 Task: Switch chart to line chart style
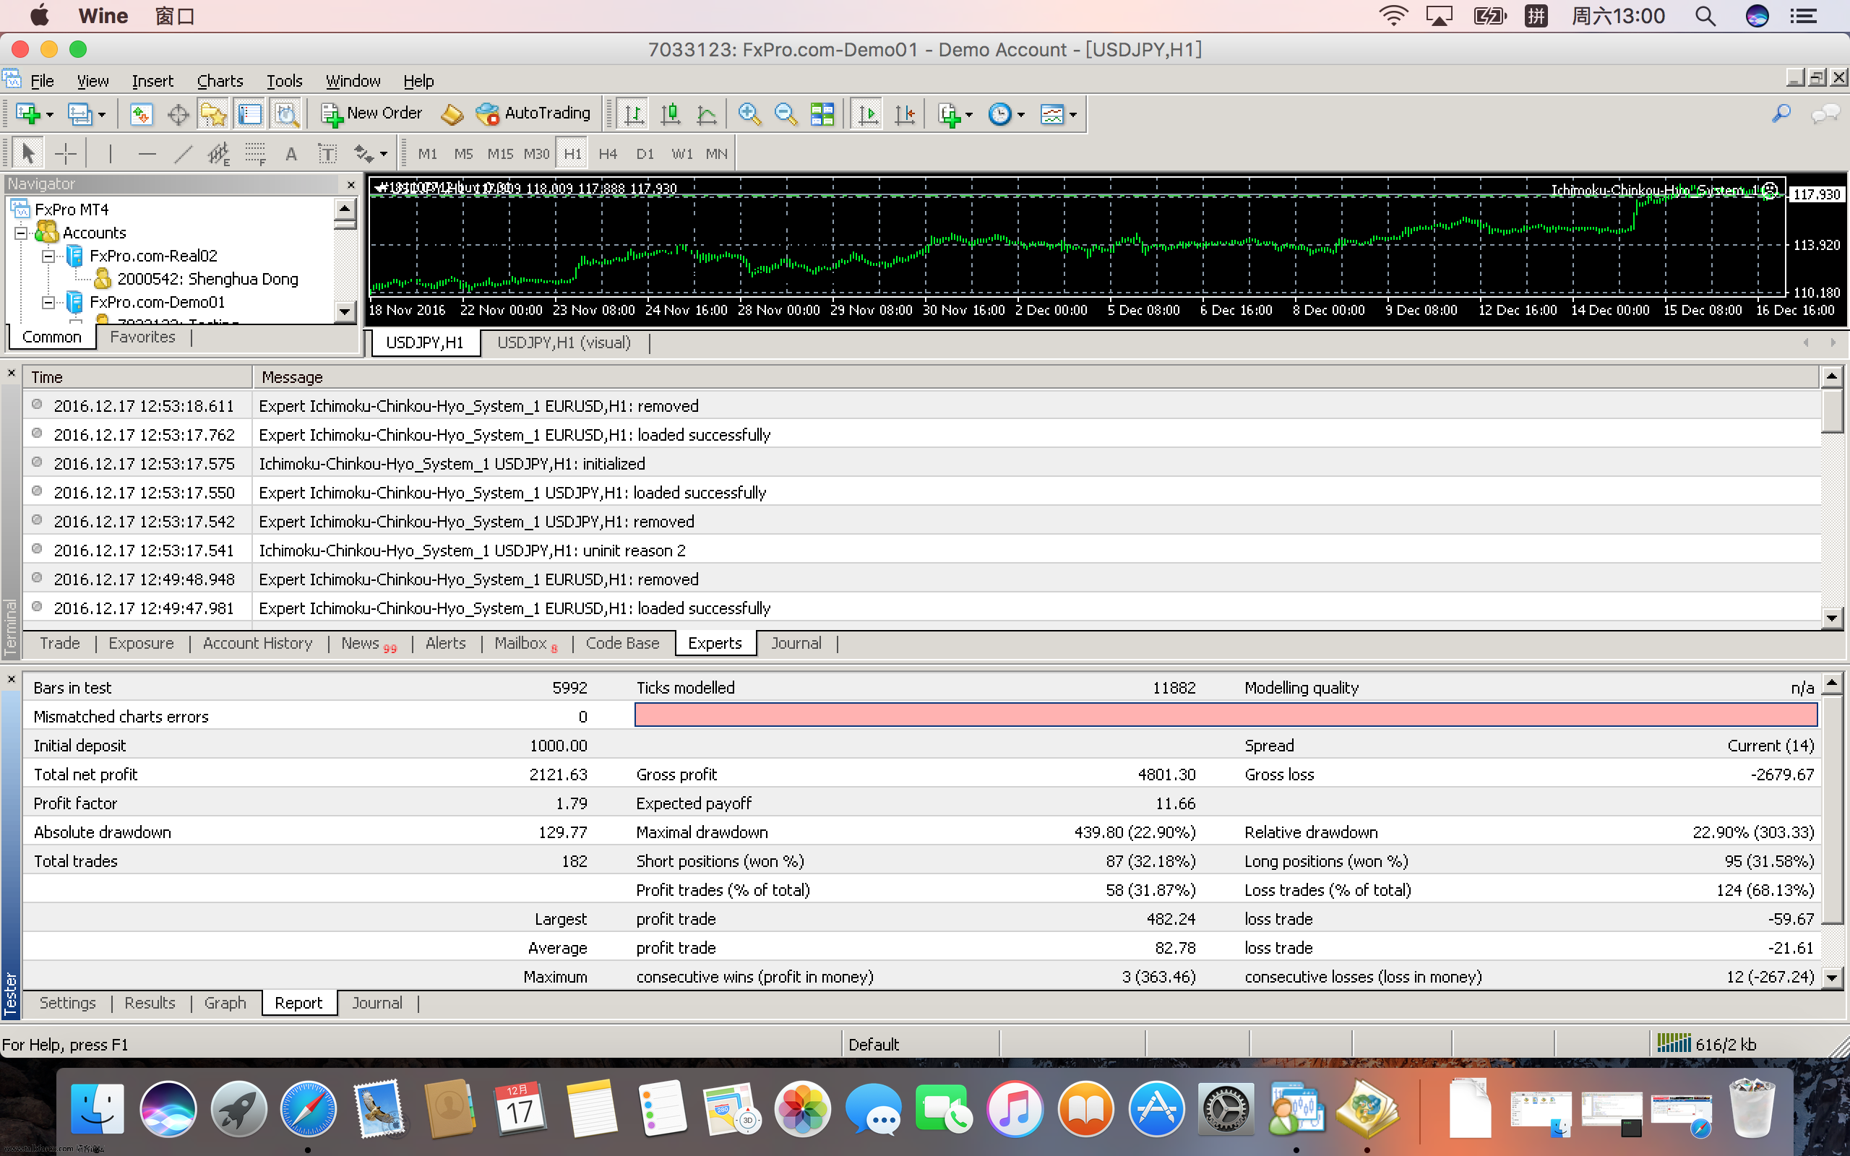coord(707,115)
